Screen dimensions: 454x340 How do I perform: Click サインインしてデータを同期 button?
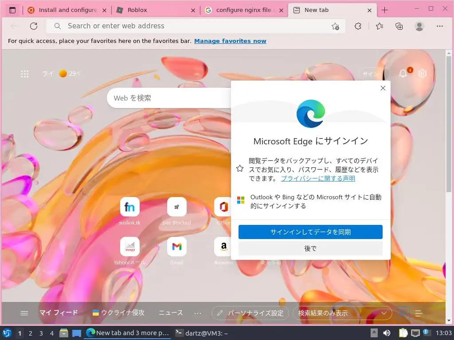(x=310, y=232)
